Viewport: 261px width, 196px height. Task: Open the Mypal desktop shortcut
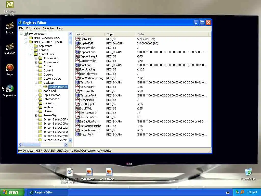[x=10, y=28]
